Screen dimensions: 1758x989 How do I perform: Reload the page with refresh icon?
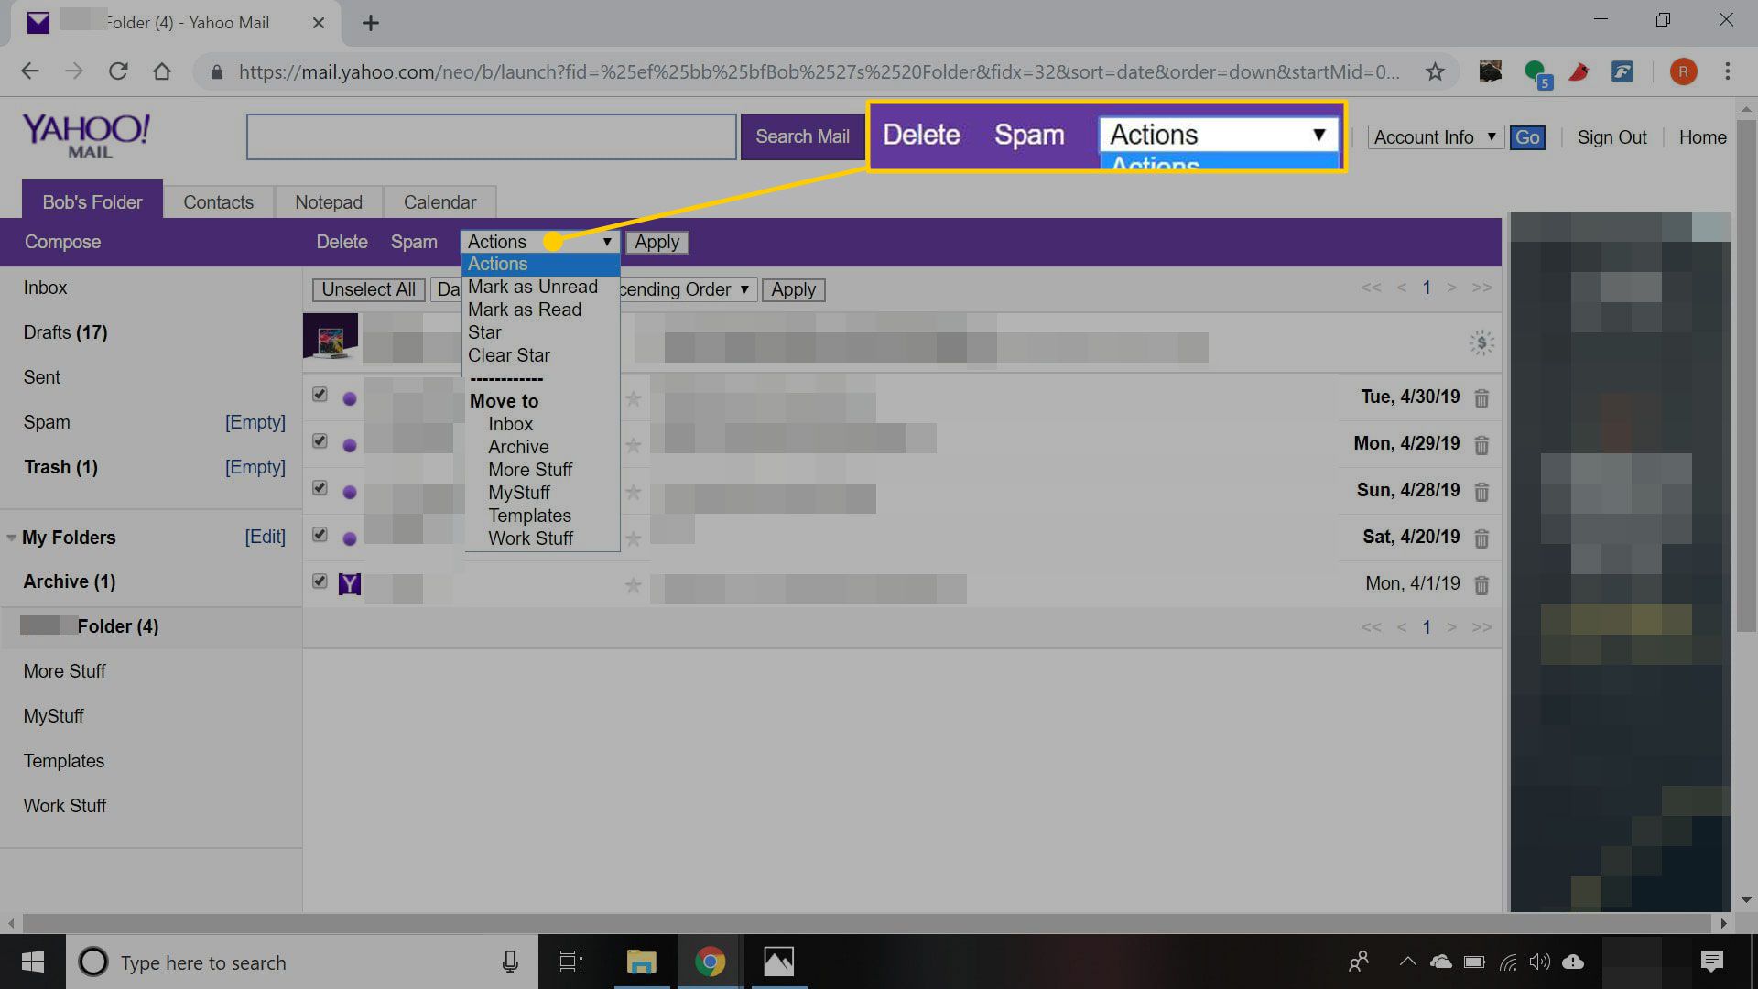(x=118, y=71)
